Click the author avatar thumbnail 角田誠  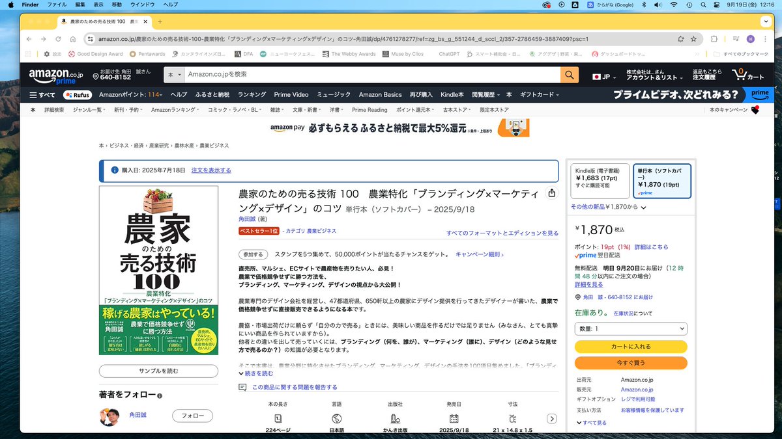click(109, 416)
